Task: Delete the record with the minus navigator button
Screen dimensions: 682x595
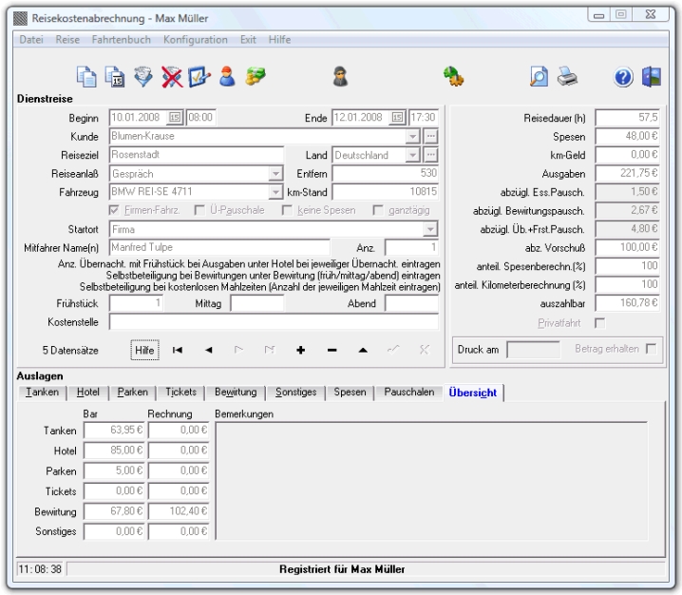Action: 332,350
